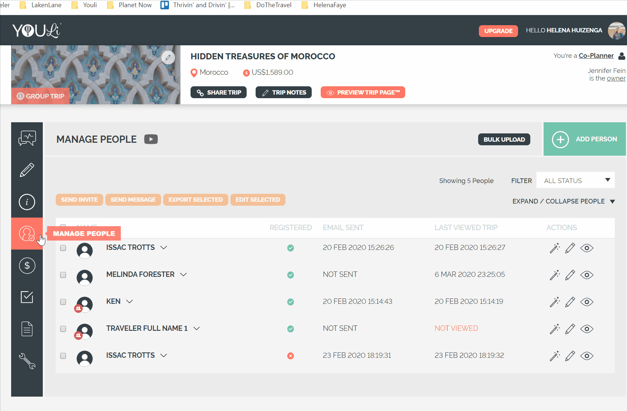Expand Melinda Forester row chevron
Screen dimensions: 627x411
tap(183, 274)
